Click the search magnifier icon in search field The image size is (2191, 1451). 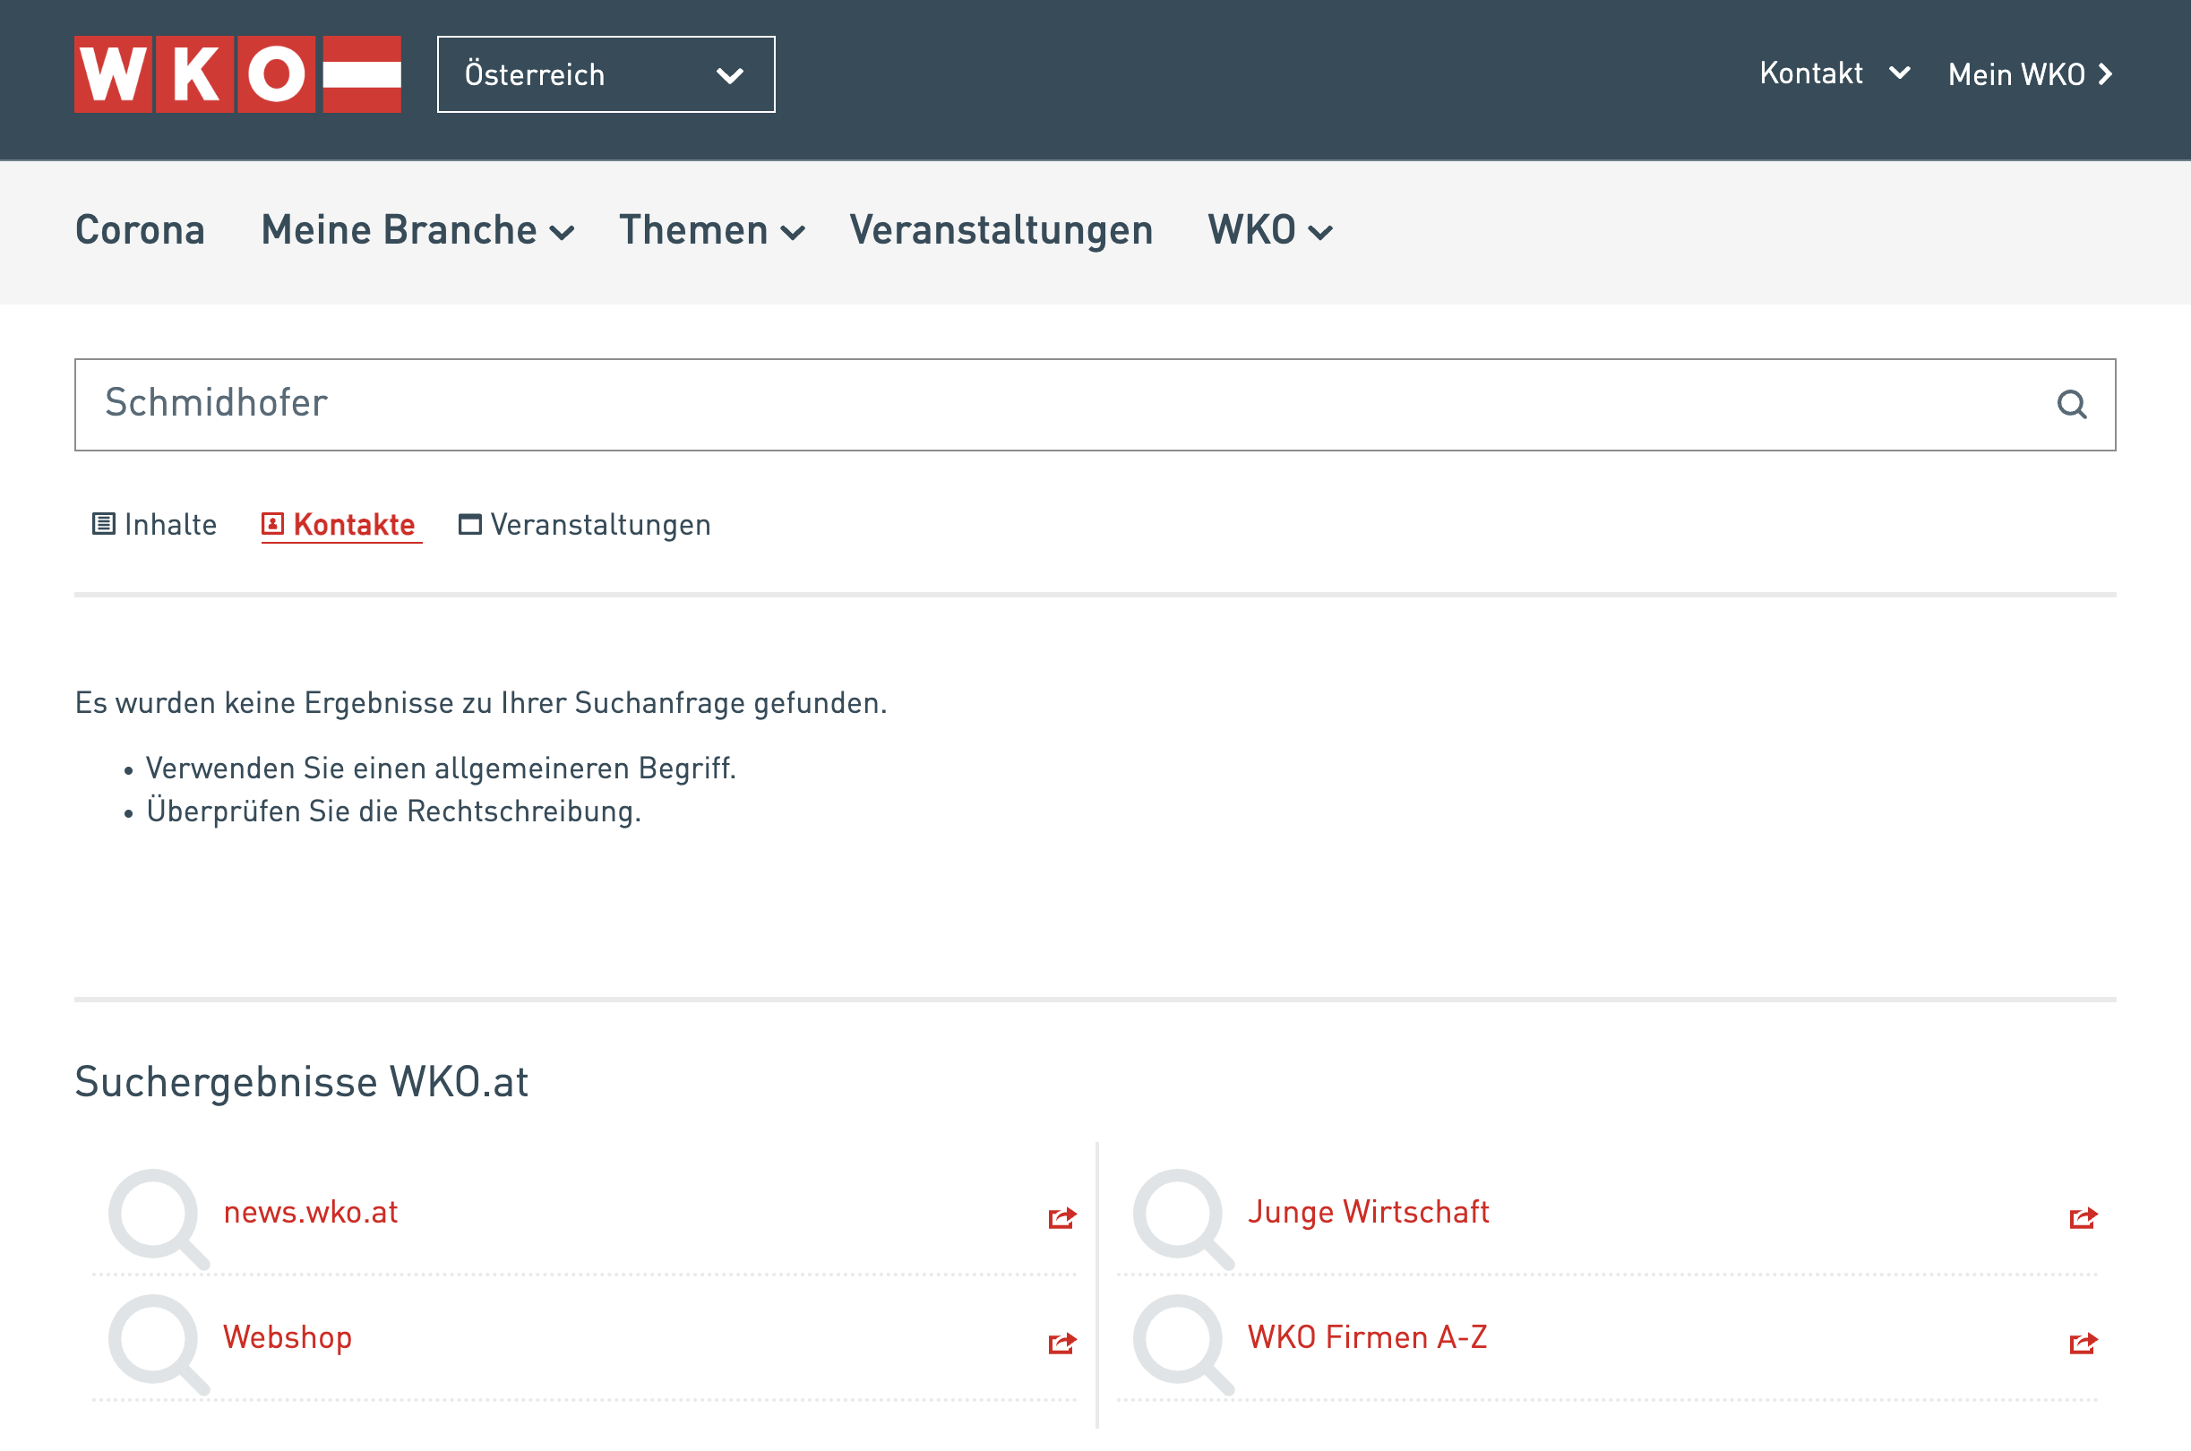(2072, 404)
